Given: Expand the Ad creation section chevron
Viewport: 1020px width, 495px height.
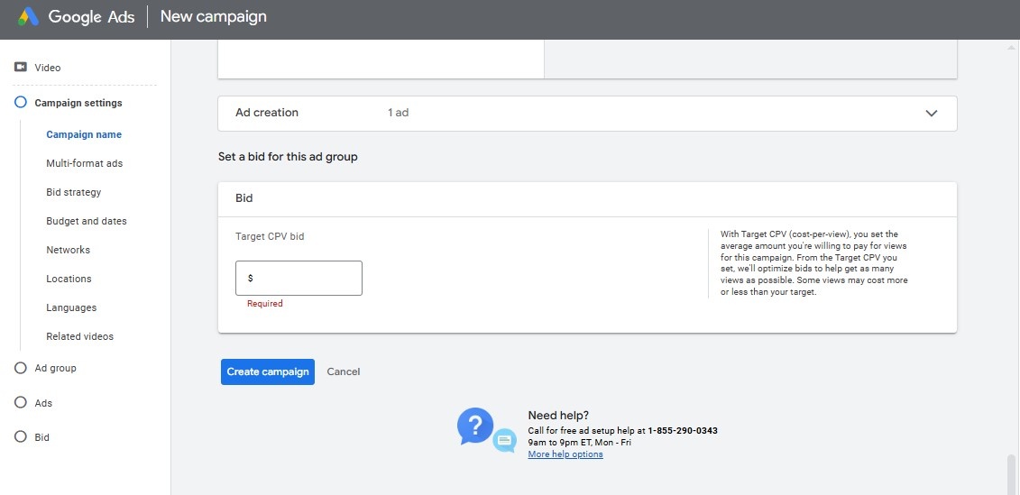Looking at the screenshot, I should pos(932,114).
